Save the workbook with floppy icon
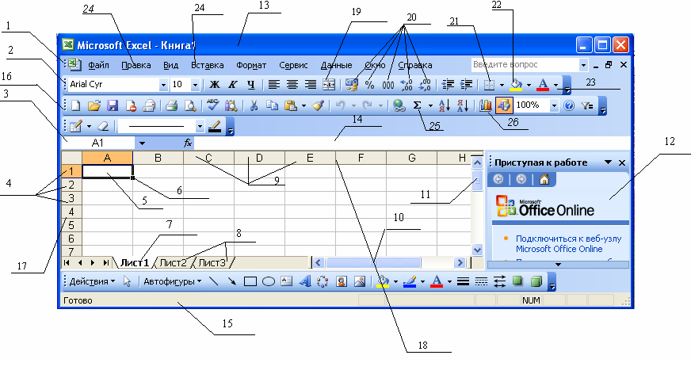Viewport: 691px width, 382px height. (113, 105)
